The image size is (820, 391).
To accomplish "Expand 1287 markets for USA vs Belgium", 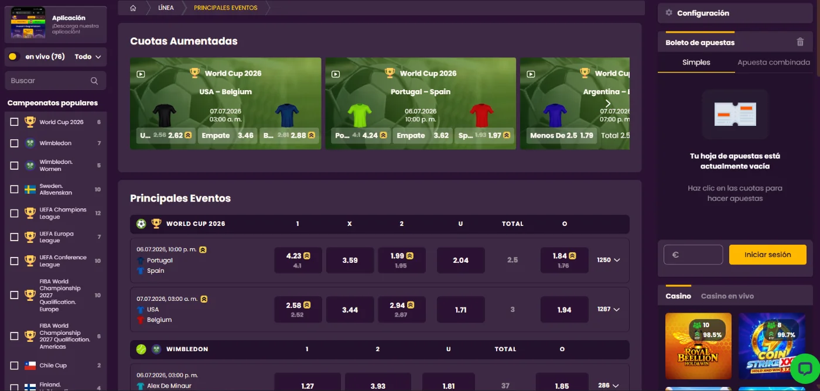I will [608, 309].
